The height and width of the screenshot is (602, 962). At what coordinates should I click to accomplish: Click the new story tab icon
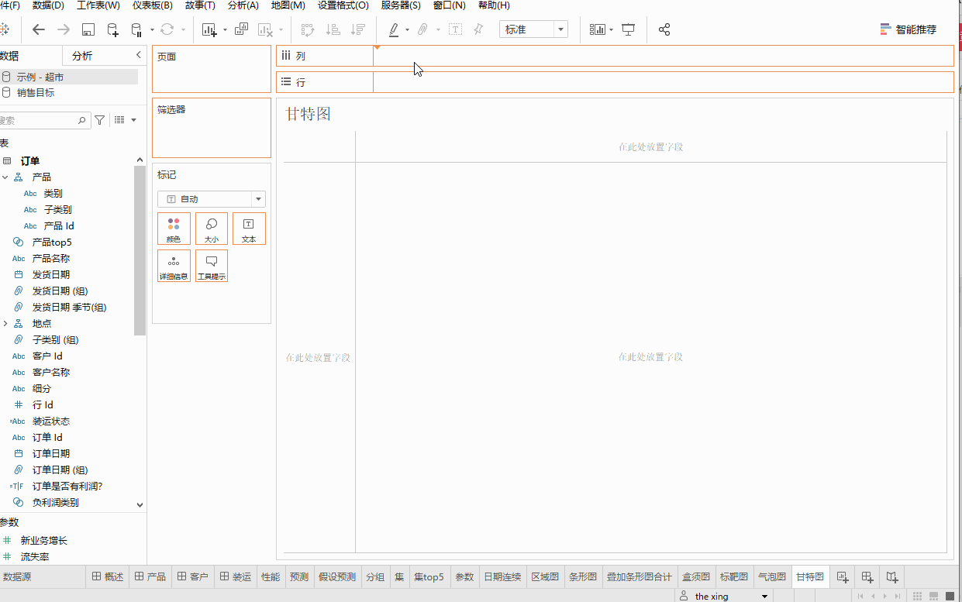coord(892,576)
